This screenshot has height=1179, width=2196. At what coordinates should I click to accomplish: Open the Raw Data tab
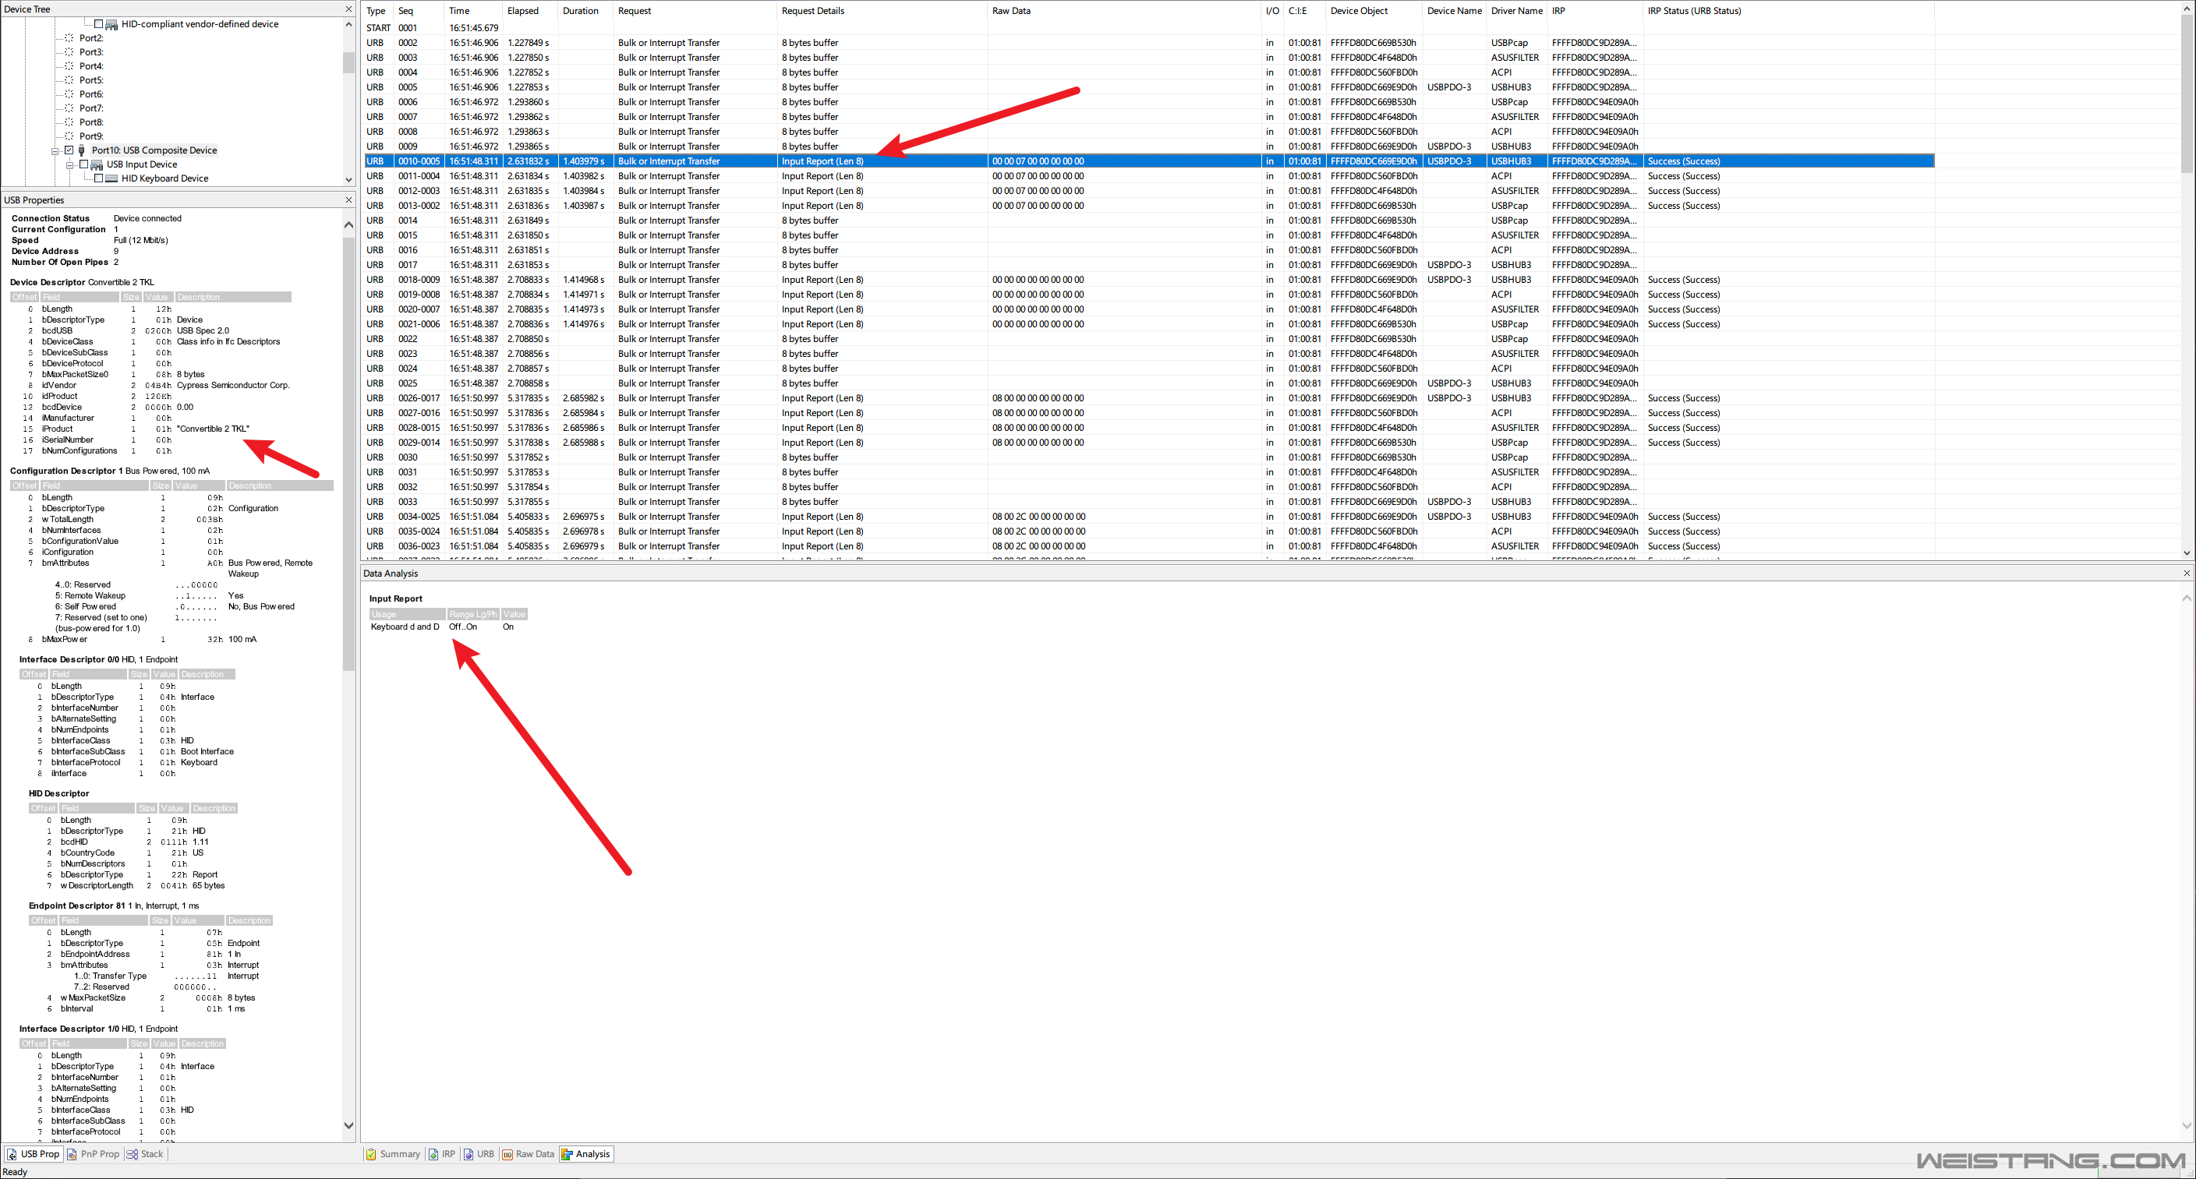pyautogui.click(x=529, y=1154)
